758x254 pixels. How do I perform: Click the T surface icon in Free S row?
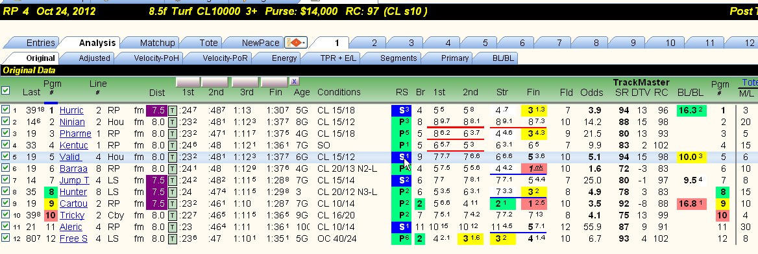click(x=173, y=238)
